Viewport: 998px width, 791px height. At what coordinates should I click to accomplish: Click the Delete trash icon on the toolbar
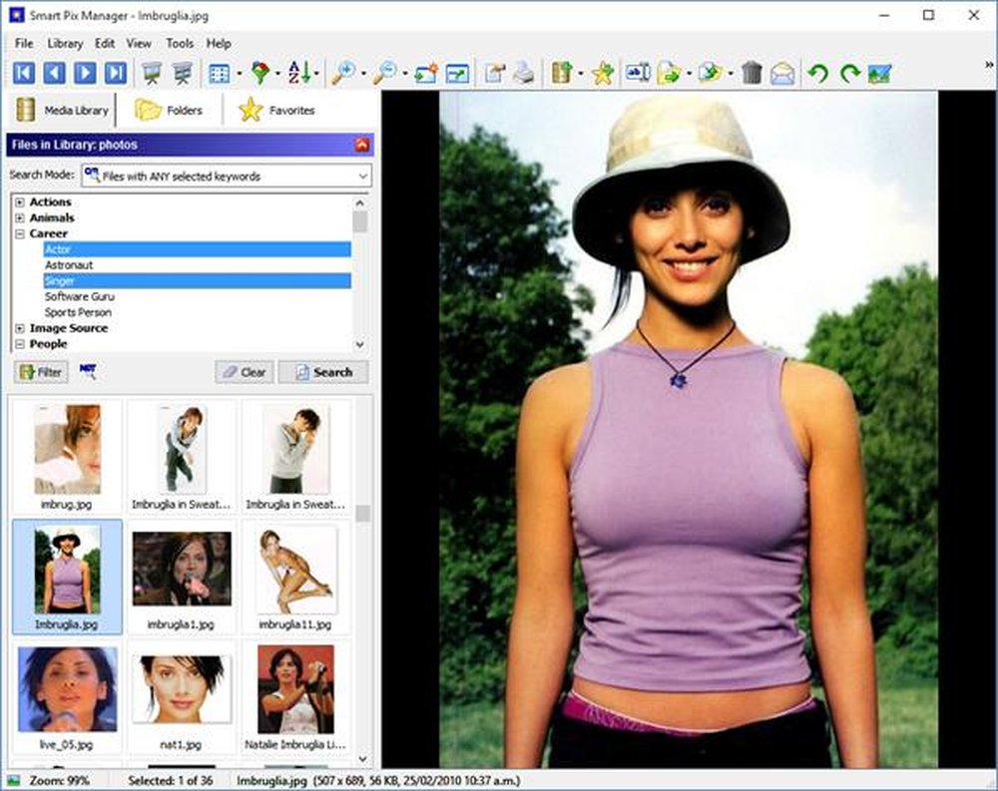pos(751,72)
